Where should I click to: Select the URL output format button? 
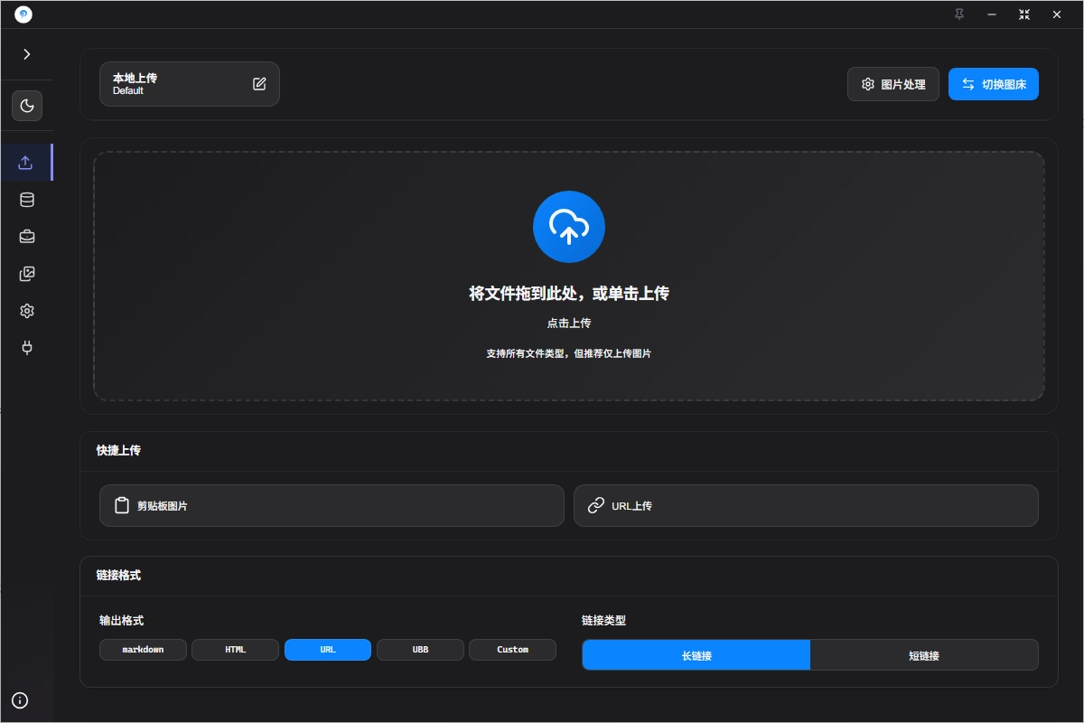(x=327, y=649)
